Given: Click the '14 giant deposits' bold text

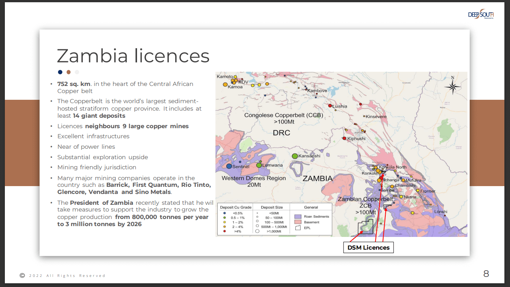Looking at the screenshot, I should pos(99,116).
